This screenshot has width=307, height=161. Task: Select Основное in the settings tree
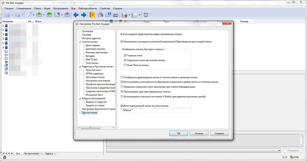[x=87, y=31]
